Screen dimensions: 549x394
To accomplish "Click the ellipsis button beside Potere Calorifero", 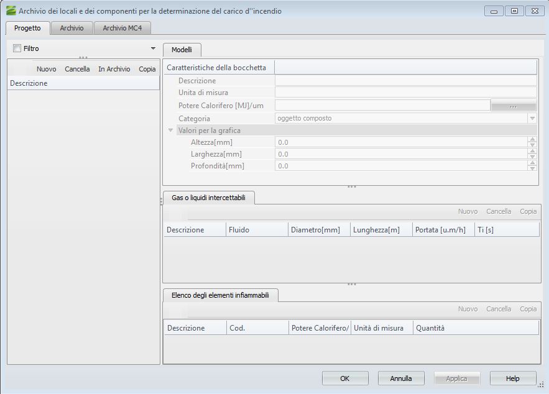I will point(513,106).
